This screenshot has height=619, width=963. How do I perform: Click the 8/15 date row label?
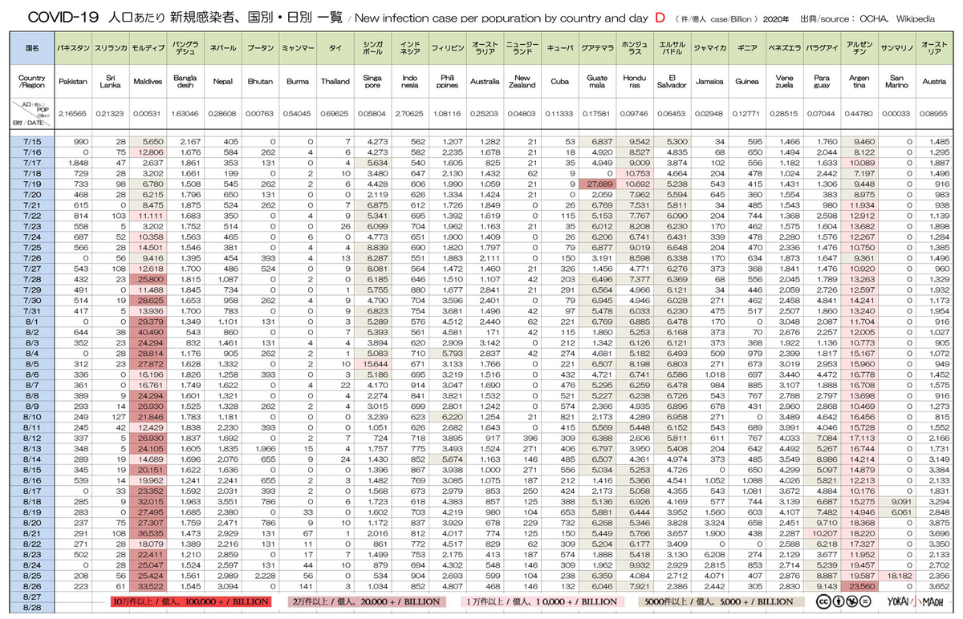[x=31, y=468]
